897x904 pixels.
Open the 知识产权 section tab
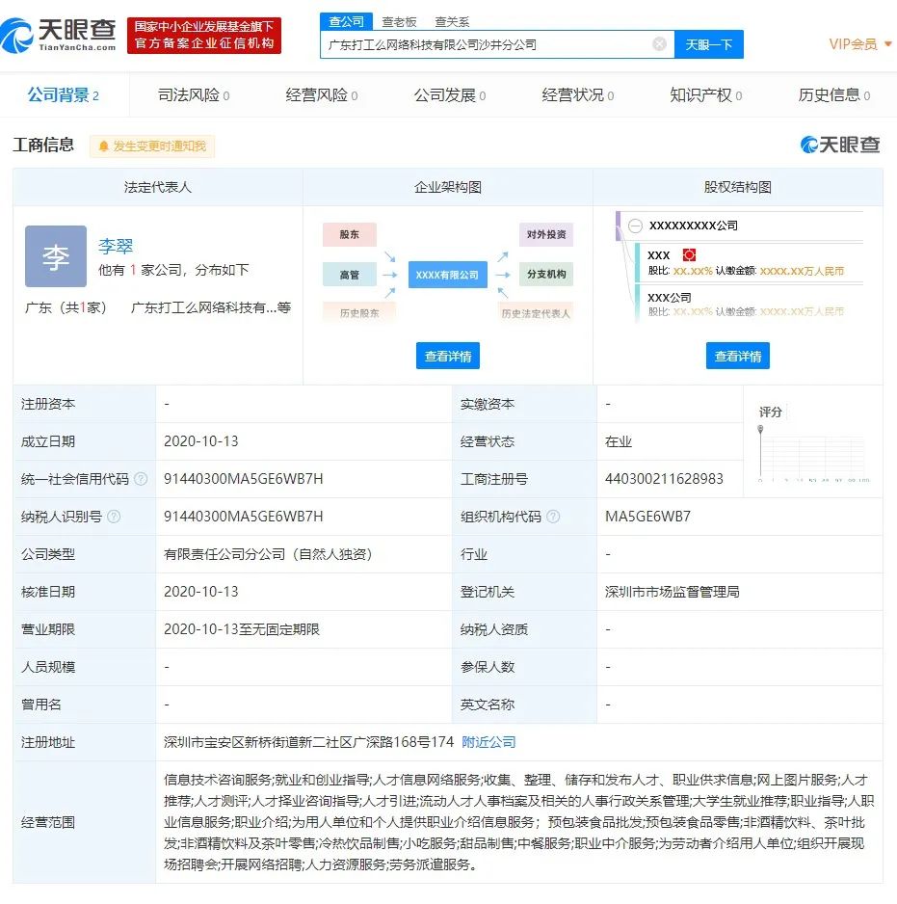coord(705,95)
